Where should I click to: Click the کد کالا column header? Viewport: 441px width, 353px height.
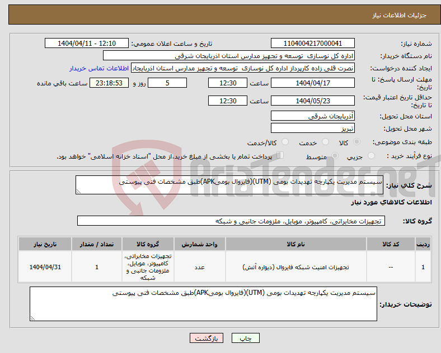[391, 244]
